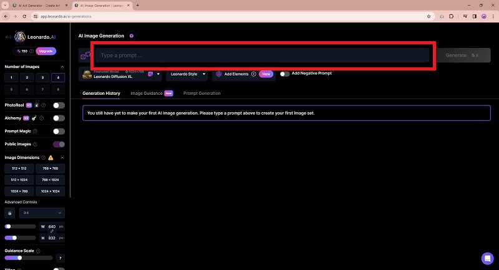Image resolution: width=499 pixels, height=270 pixels.
Task: Open the support chat bubble icon
Action: coord(487,259)
